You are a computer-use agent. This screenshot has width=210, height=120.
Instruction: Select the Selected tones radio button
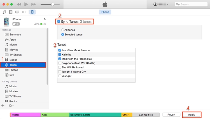[62, 34]
